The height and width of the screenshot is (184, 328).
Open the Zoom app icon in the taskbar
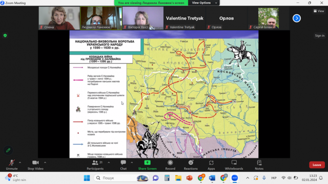coord(235,178)
